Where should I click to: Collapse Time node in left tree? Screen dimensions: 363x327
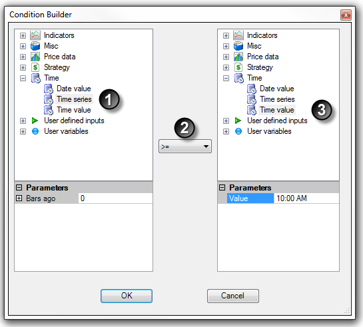[x=23, y=78]
